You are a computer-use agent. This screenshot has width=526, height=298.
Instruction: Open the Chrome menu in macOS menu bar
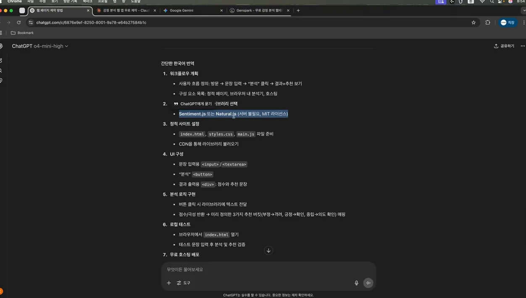15,2
